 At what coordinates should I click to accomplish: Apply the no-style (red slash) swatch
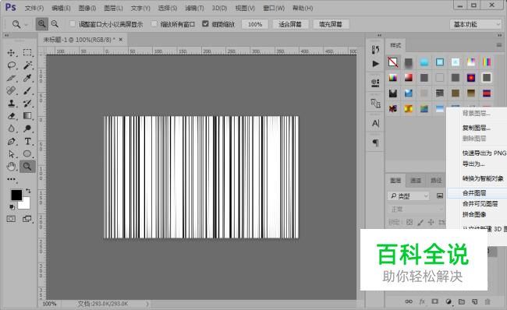tap(393, 62)
